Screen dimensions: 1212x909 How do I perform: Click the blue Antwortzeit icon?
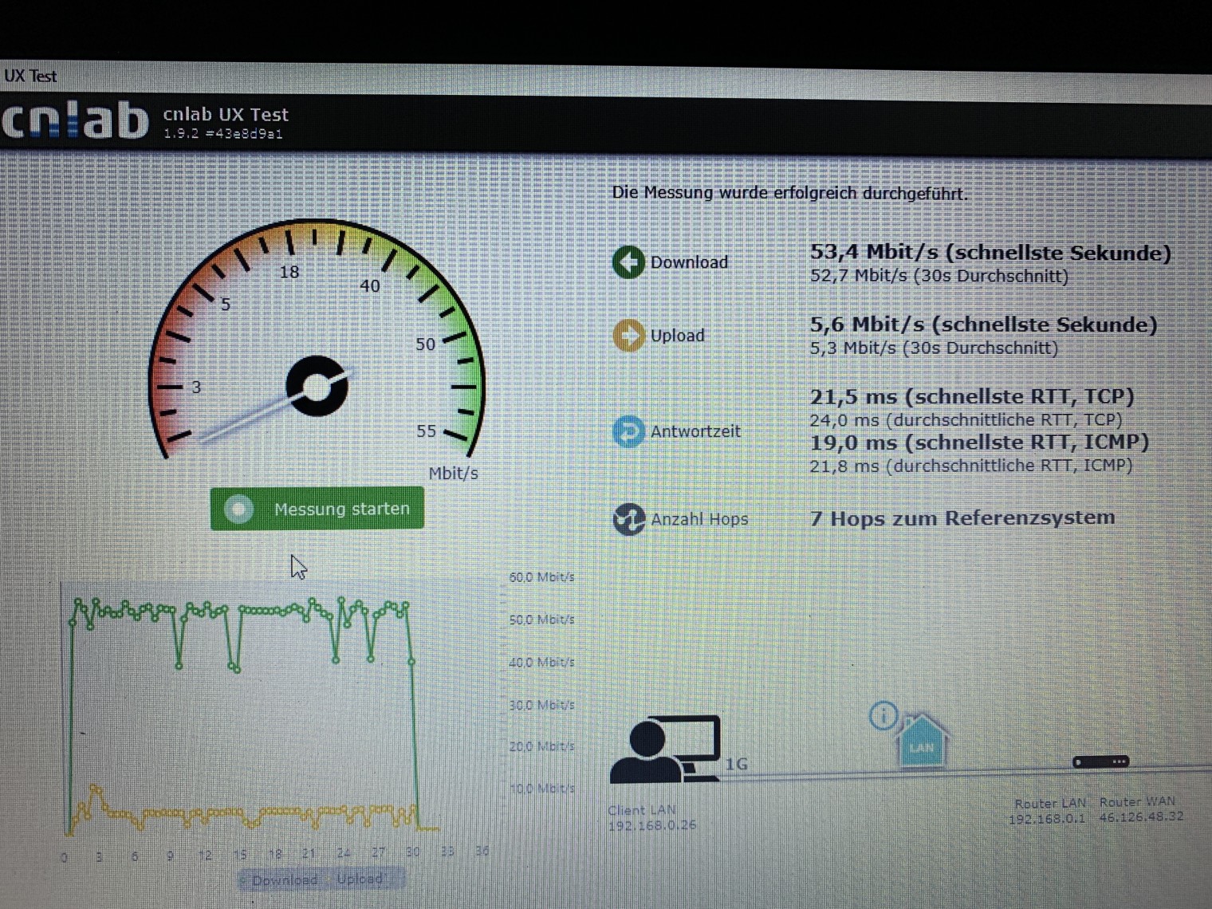[628, 431]
